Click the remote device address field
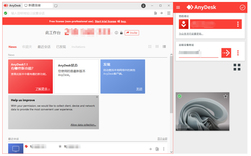Image resolution: width=251 pixels, height=156 pixels. coord(199,53)
